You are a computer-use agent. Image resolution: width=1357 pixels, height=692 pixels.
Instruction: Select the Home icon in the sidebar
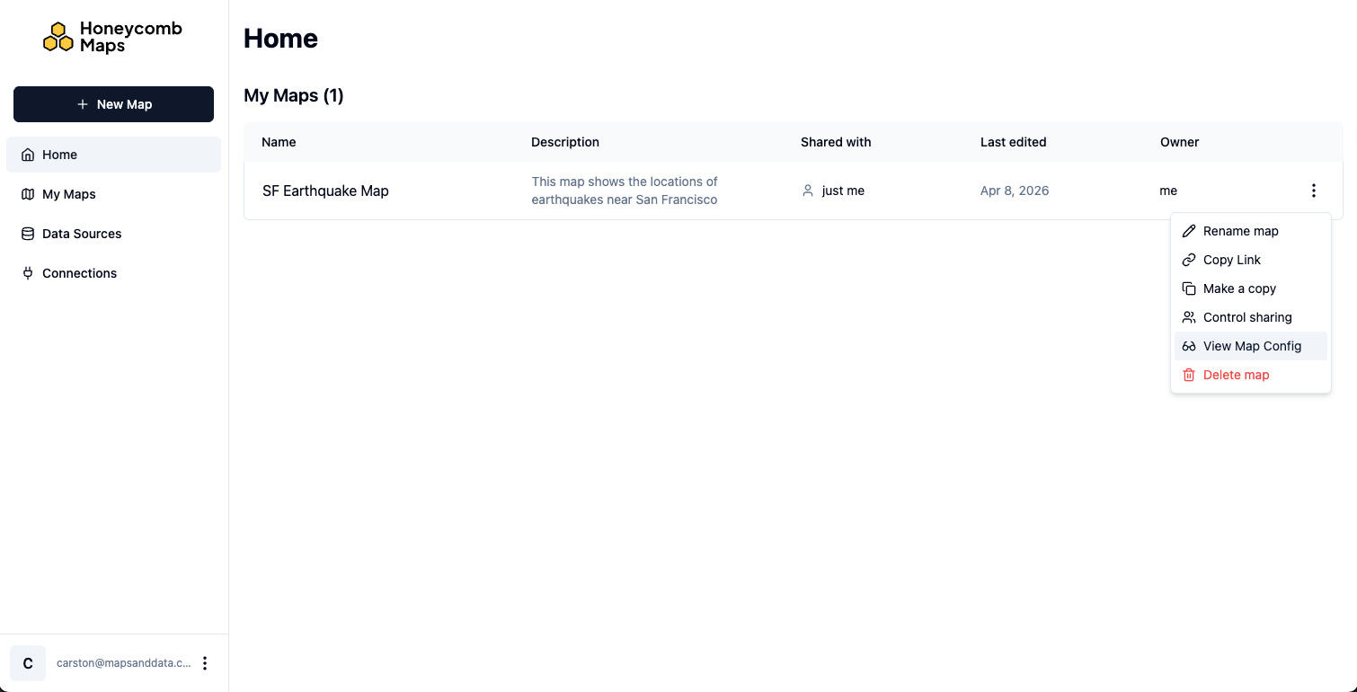[28, 155]
